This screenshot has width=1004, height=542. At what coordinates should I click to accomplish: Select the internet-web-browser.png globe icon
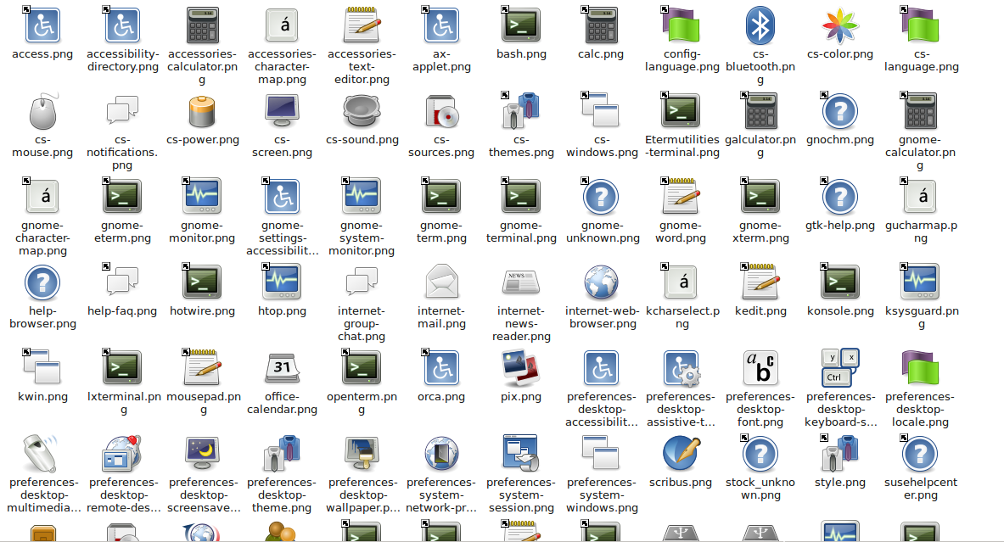(601, 282)
